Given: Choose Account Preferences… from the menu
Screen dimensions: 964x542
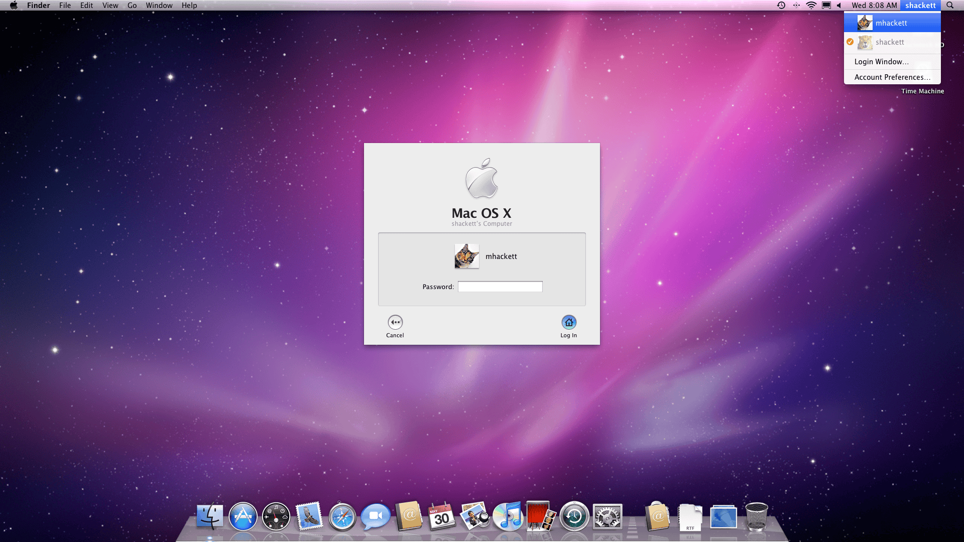Looking at the screenshot, I should coord(892,77).
